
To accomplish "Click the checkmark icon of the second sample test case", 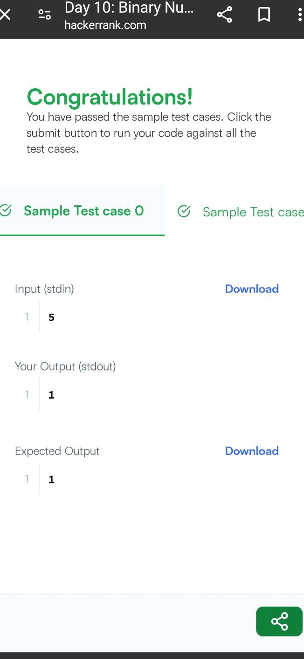I will 184,211.
